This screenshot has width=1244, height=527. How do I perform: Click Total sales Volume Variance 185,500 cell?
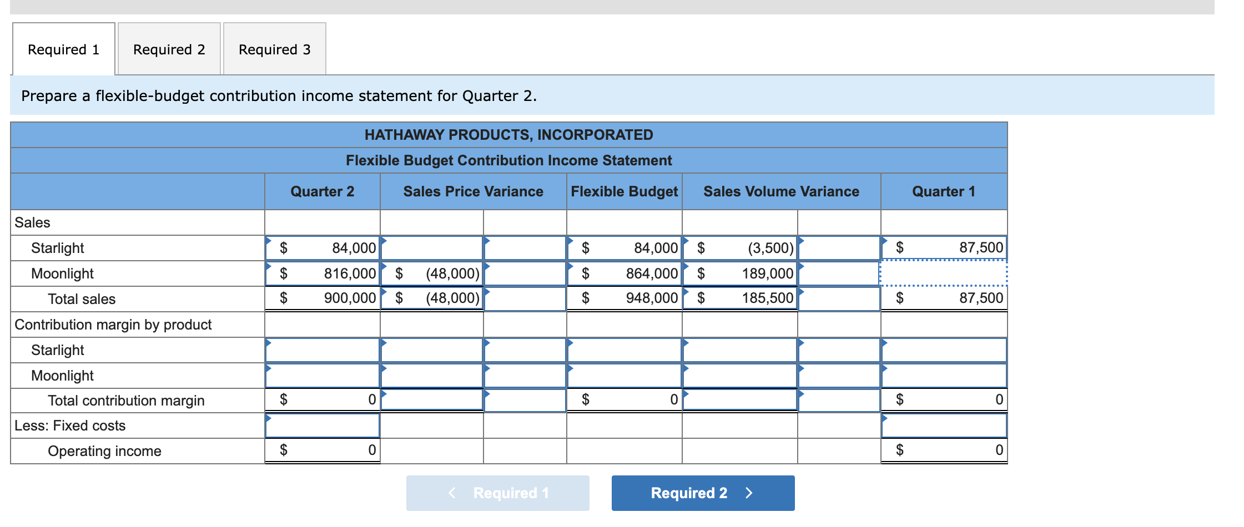pos(740,298)
